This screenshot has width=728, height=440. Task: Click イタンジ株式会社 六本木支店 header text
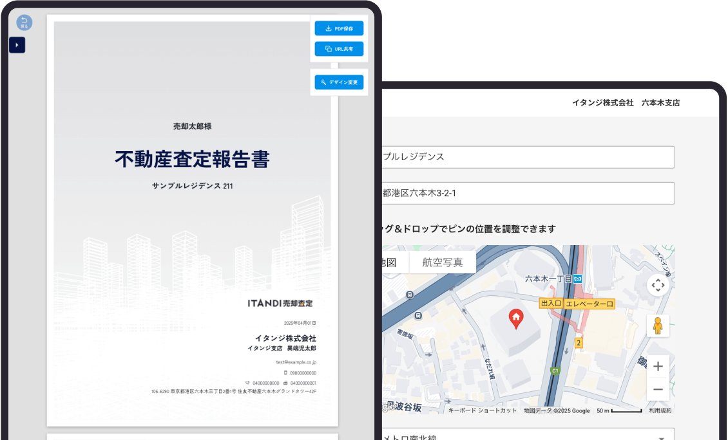tap(626, 103)
